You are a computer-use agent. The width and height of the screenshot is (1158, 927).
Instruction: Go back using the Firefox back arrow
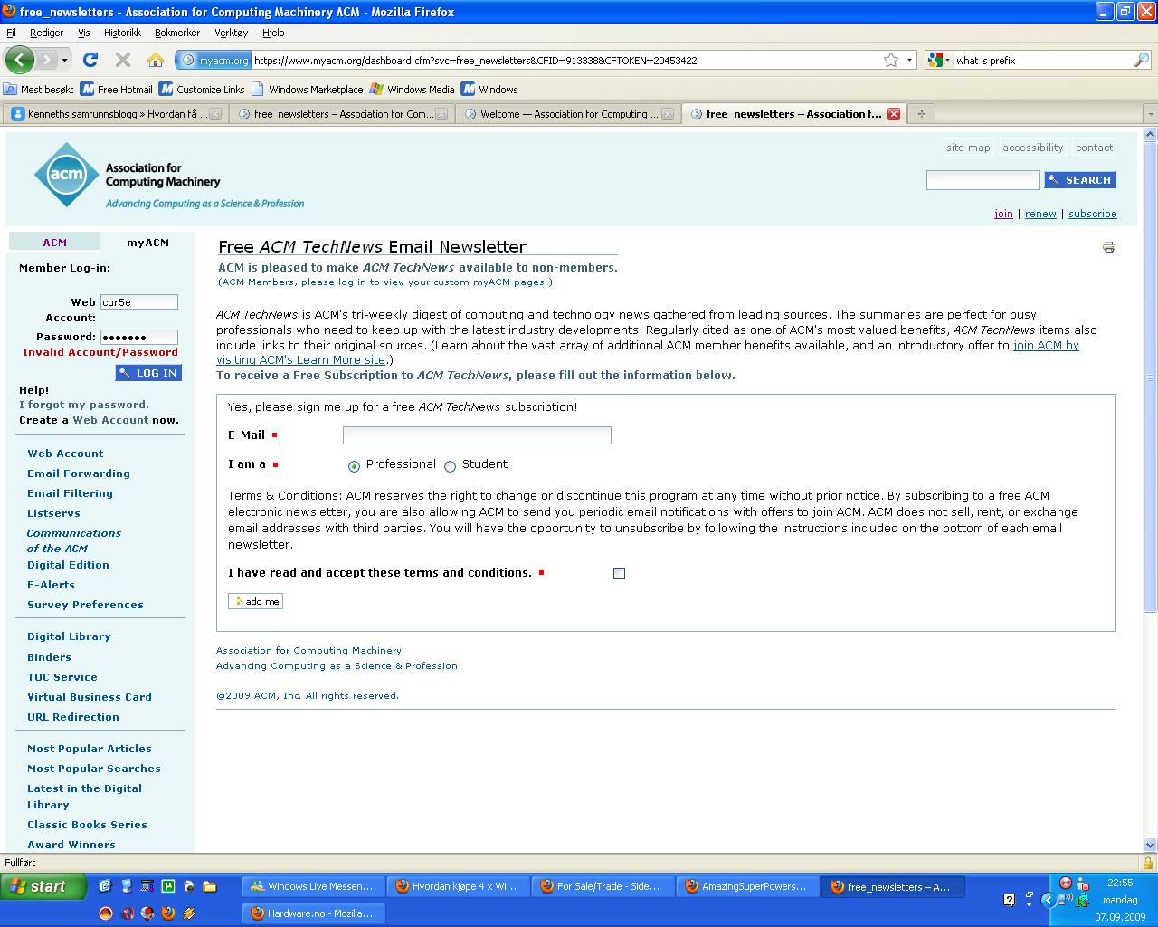19,61
